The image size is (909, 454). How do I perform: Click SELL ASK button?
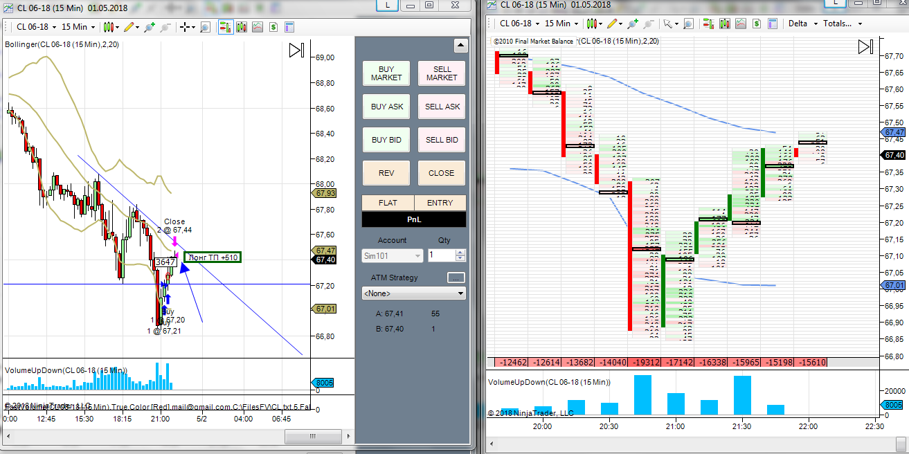click(x=442, y=107)
